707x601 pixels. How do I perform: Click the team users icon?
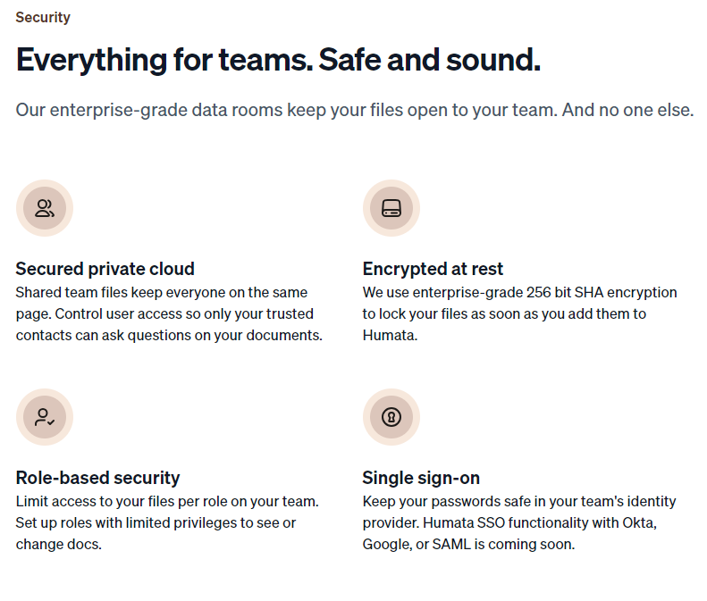click(45, 208)
